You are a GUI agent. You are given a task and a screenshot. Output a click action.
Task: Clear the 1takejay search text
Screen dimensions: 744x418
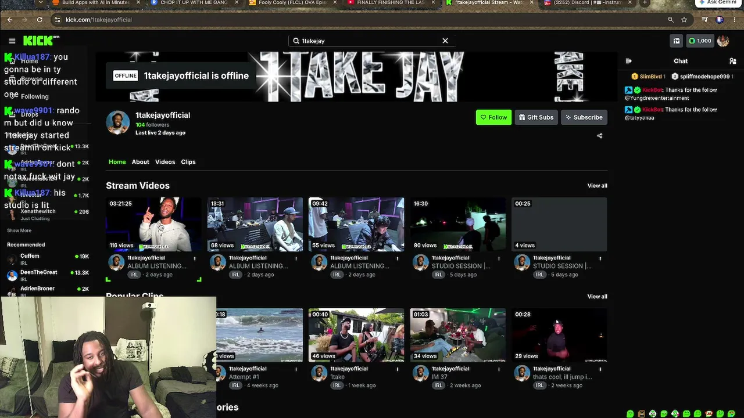pos(445,41)
